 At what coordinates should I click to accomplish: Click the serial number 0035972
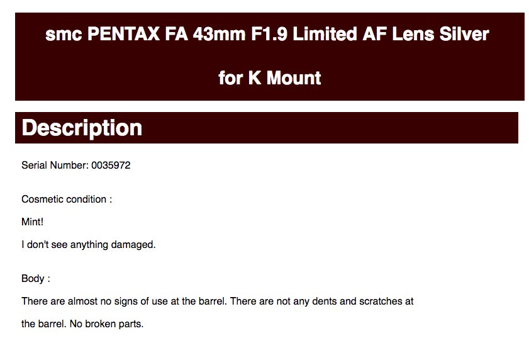[111, 166]
